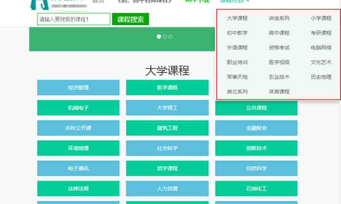Click the course search input field

click(74, 19)
